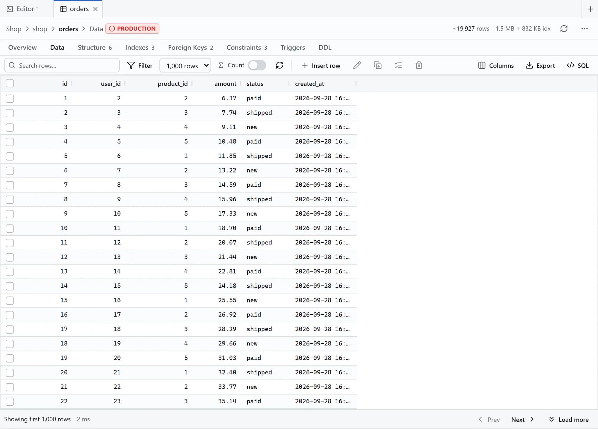Toggle the Count switch on
The height and width of the screenshot is (429, 598).
pyautogui.click(x=257, y=65)
